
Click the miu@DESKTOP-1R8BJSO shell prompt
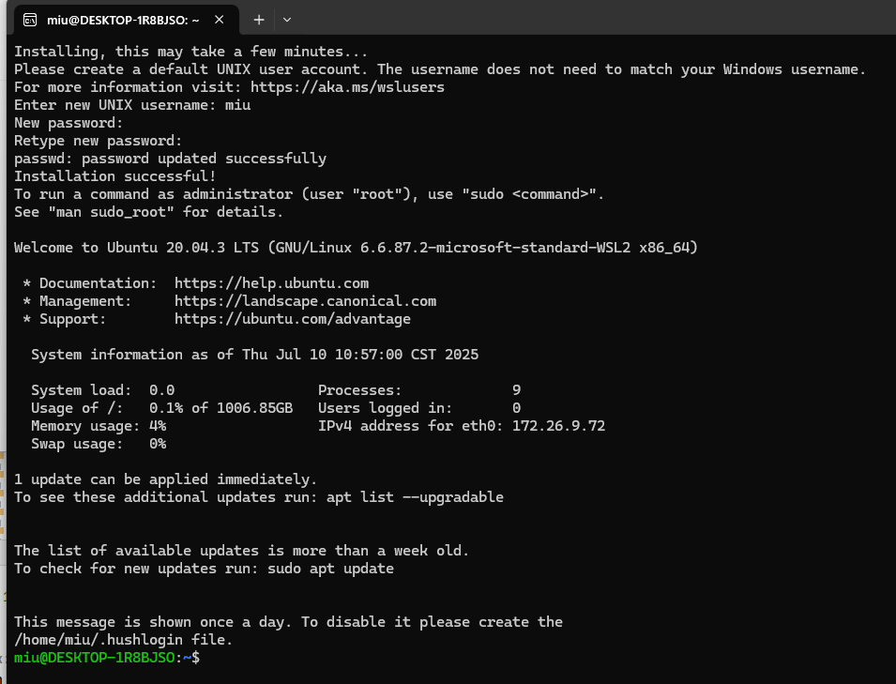[x=107, y=658]
